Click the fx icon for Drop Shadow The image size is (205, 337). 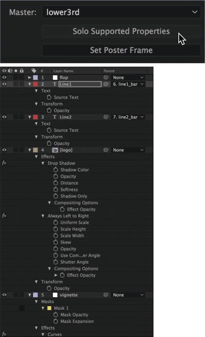[4, 163]
